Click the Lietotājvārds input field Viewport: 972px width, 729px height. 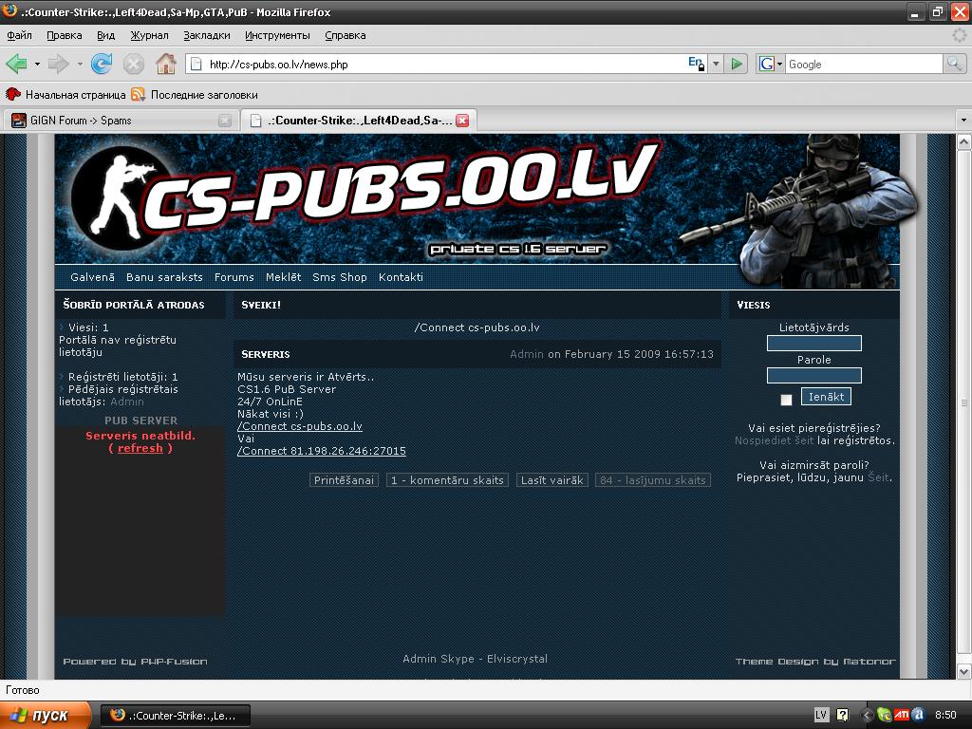pyautogui.click(x=813, y=343)
